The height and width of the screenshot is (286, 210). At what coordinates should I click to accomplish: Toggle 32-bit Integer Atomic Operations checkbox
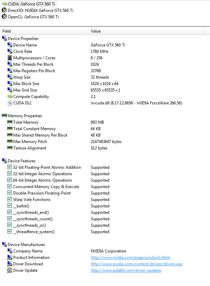pyautogui.click(x=10, y=173)
